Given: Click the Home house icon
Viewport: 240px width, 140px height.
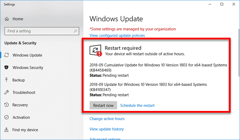Looking at the screenshot, I should pyautogui.click(x=7, y=19).
